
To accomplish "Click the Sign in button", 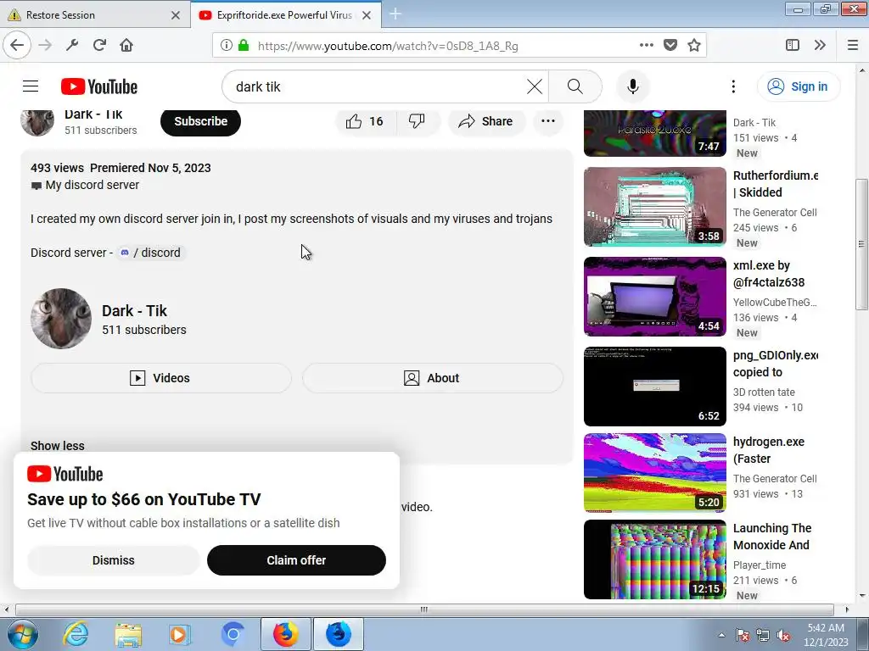I will coord(799,86).
